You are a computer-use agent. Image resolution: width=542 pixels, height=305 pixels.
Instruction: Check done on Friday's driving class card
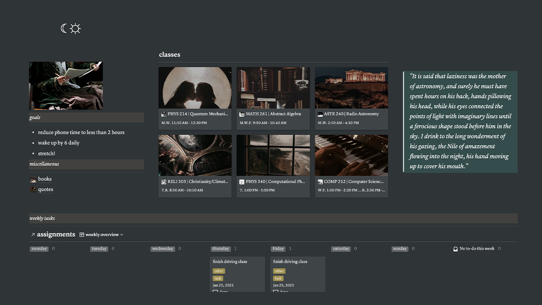click(x=276, y=291)
